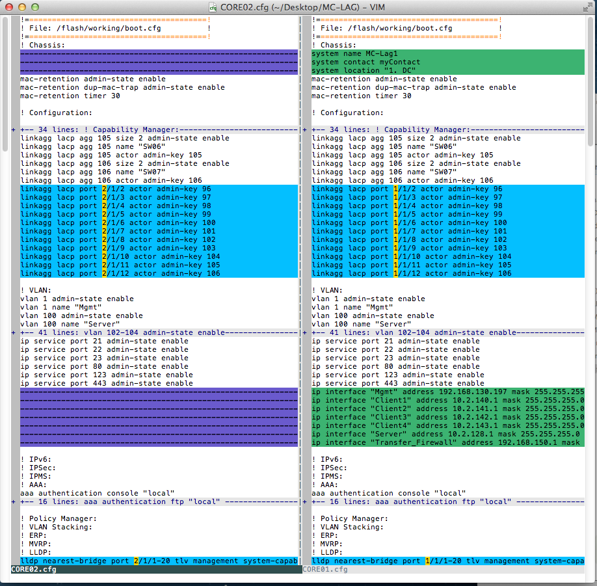Expand the Capability Manager fold in left pane

pos(98,129)
